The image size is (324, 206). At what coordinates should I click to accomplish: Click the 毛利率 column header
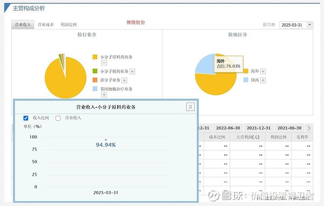point(302,137)
